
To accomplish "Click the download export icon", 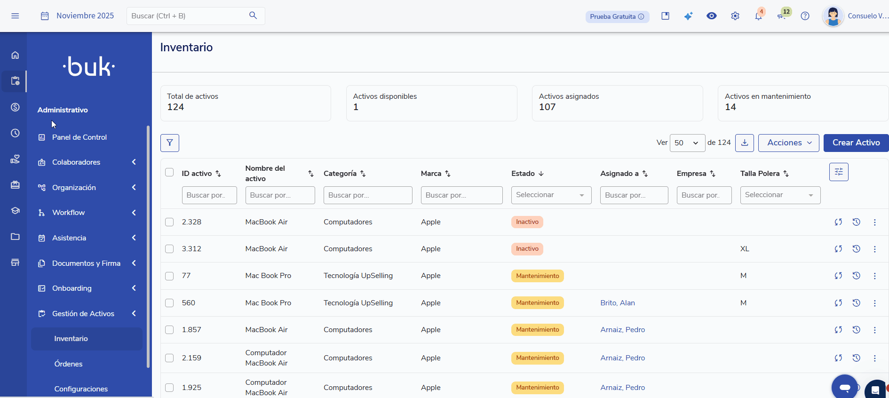I will (744, 143).
